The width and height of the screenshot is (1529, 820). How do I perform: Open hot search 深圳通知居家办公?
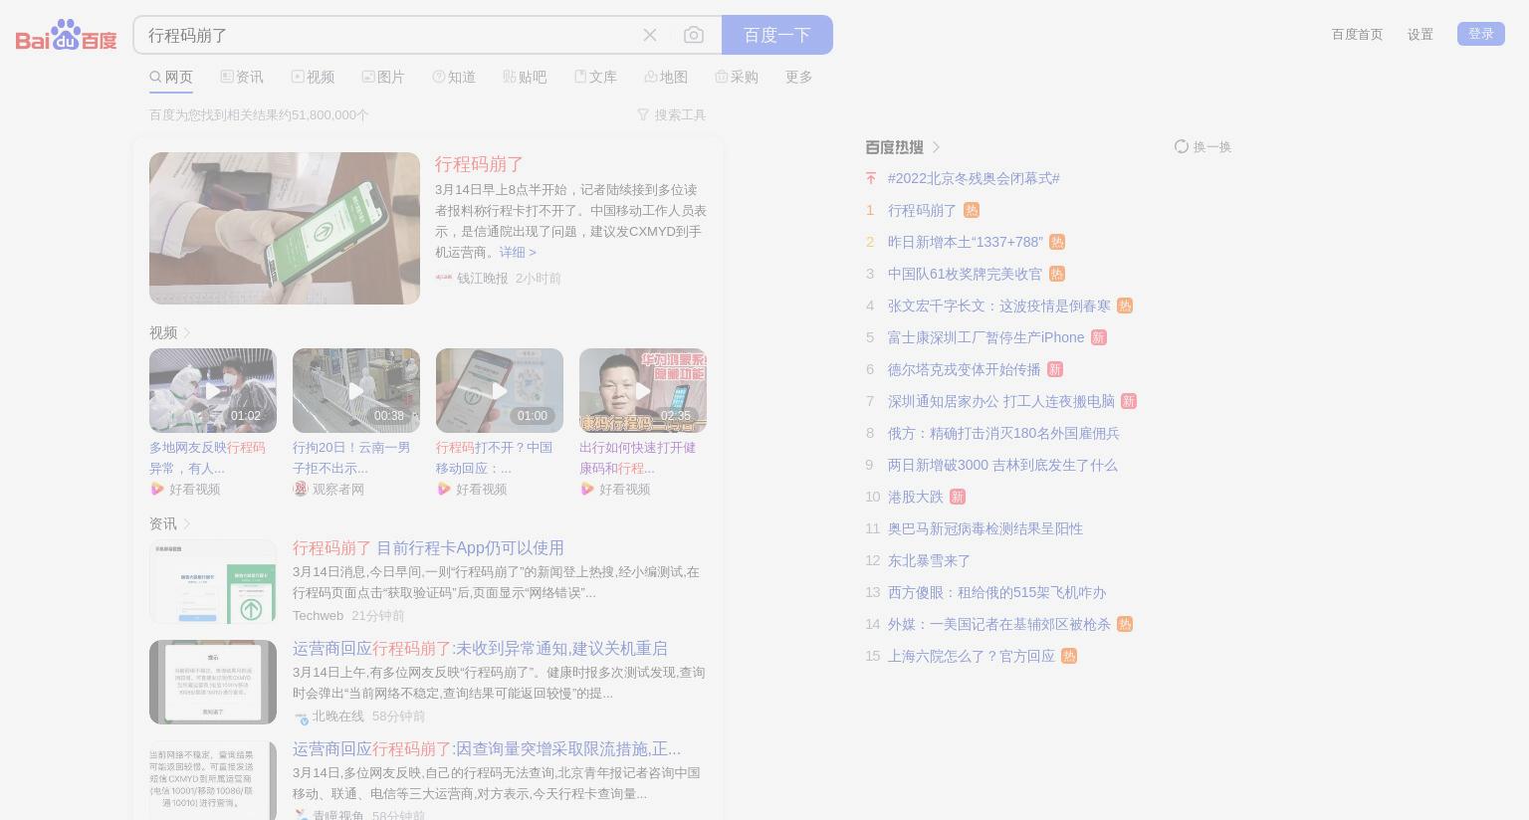[1001, 401]
